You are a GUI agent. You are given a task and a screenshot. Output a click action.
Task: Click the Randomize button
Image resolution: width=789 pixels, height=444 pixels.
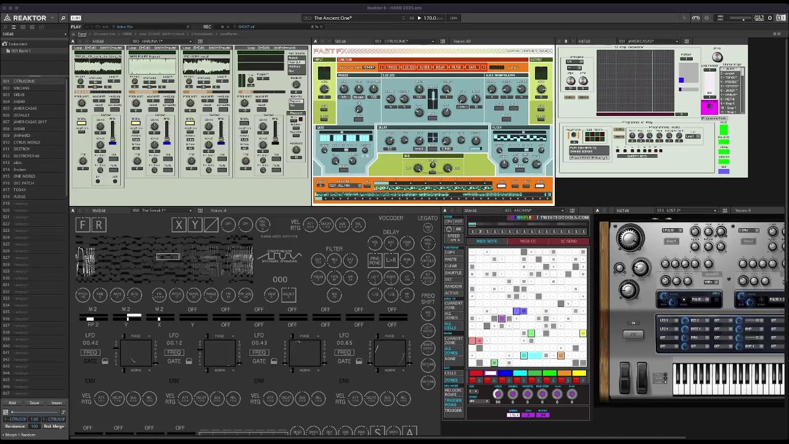pos(15,426)
